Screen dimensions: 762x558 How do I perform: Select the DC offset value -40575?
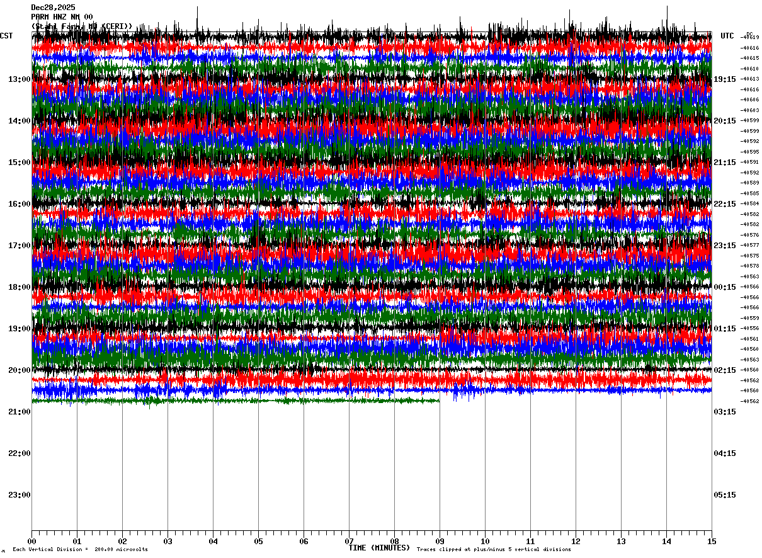(x=750, y=256)
